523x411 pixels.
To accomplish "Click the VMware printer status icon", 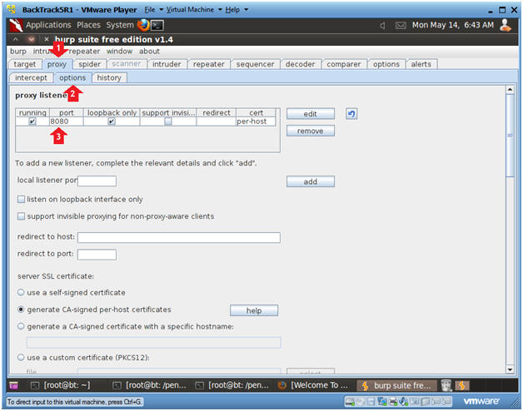I will (394, 402).
